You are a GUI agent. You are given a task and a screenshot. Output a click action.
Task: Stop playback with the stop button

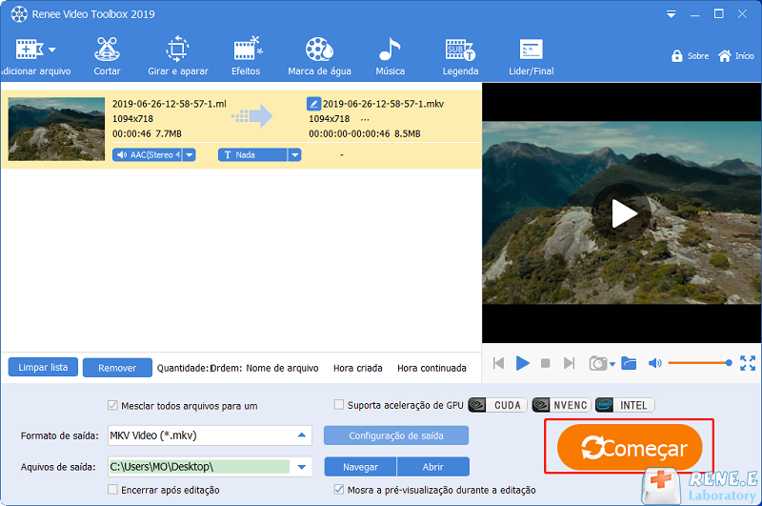[x=545, y=363]
